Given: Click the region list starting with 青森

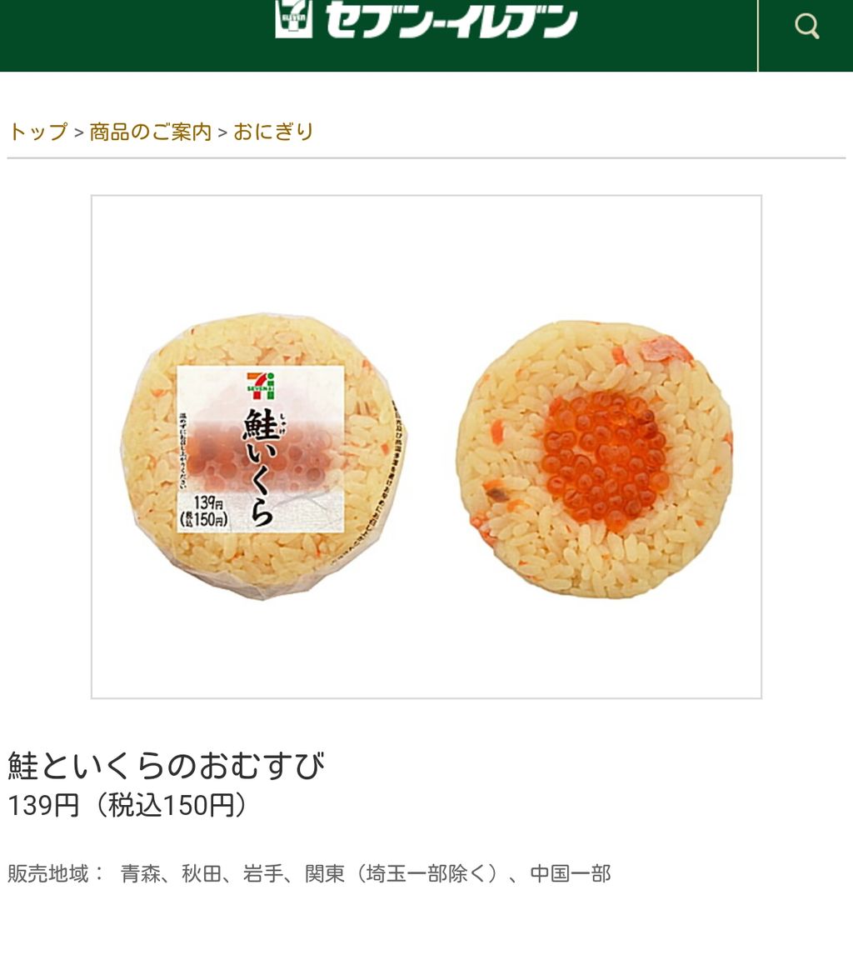Looking at the screenshot, I should pyautogui.click(x=366, y=873).
